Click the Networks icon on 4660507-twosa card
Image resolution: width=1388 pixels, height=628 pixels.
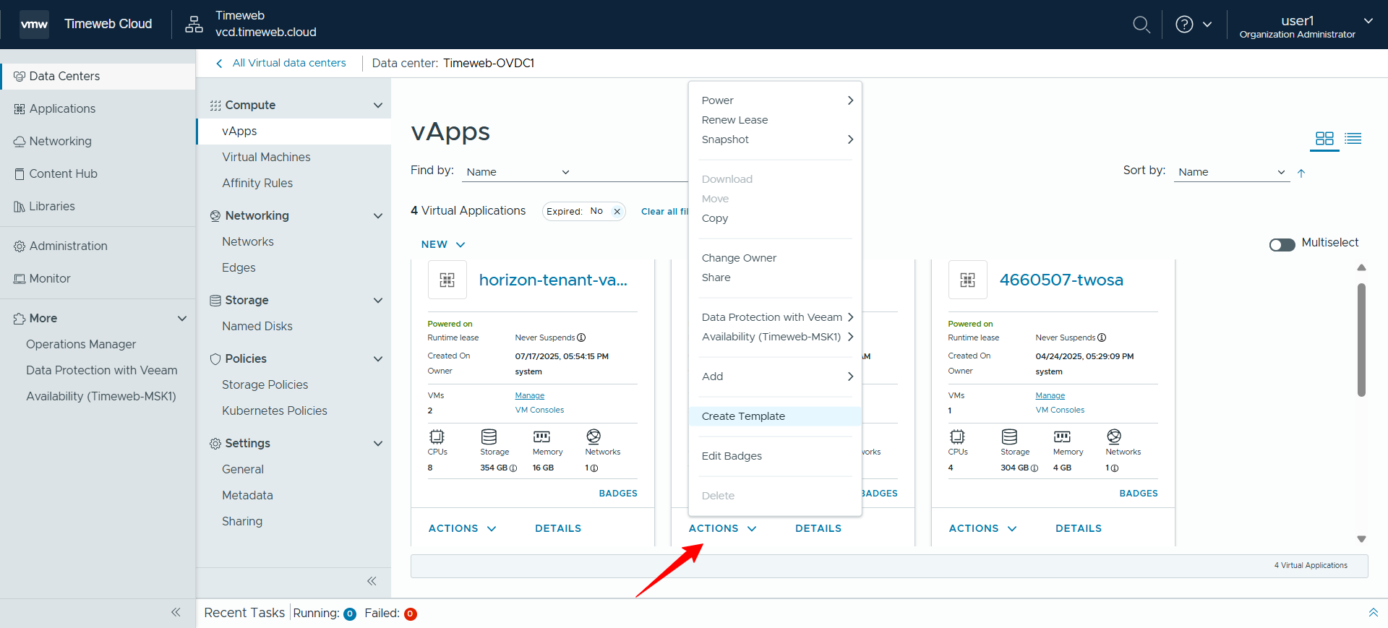pos(1114,436)
